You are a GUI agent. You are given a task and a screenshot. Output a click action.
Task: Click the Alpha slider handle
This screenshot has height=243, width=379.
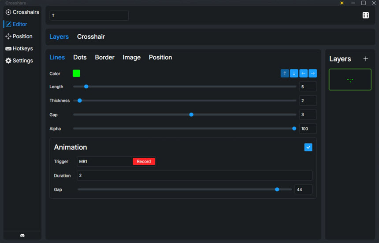pos(294,128)
